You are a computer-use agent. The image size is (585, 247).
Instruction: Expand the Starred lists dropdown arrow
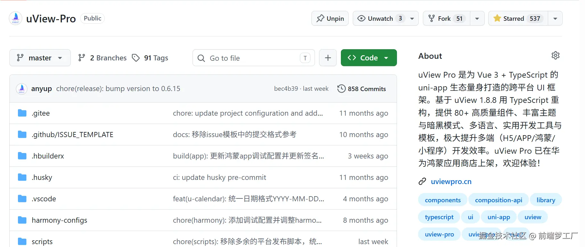[555, 19]
